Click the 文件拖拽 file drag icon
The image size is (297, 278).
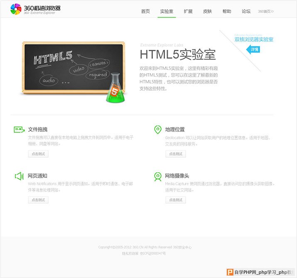pos(20,130)
